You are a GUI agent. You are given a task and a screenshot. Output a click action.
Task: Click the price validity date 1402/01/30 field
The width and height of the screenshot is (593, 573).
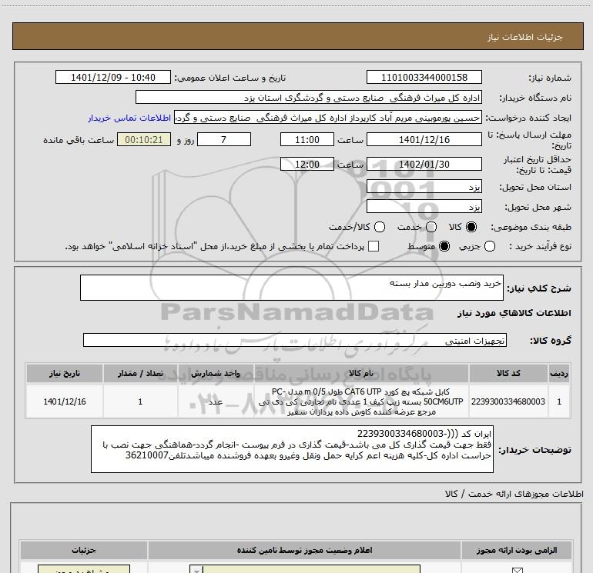pyautogui.click(x=424, y=164)
